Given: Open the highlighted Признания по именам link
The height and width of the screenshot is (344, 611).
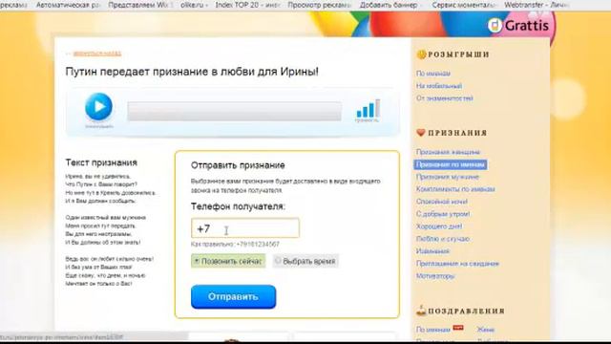Looking at the screenshot, I should tap(450, 164).
